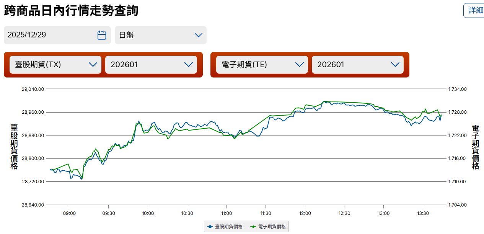Open the 日盤 session dropdown
The image size is (484, 234).
click(x=160, y=35)
